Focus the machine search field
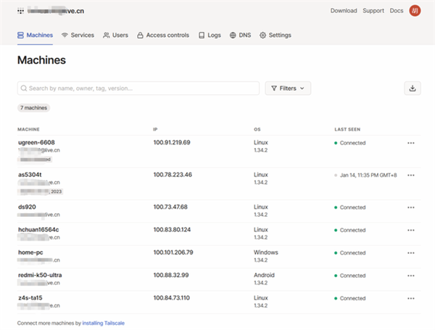 click(138, 88)
